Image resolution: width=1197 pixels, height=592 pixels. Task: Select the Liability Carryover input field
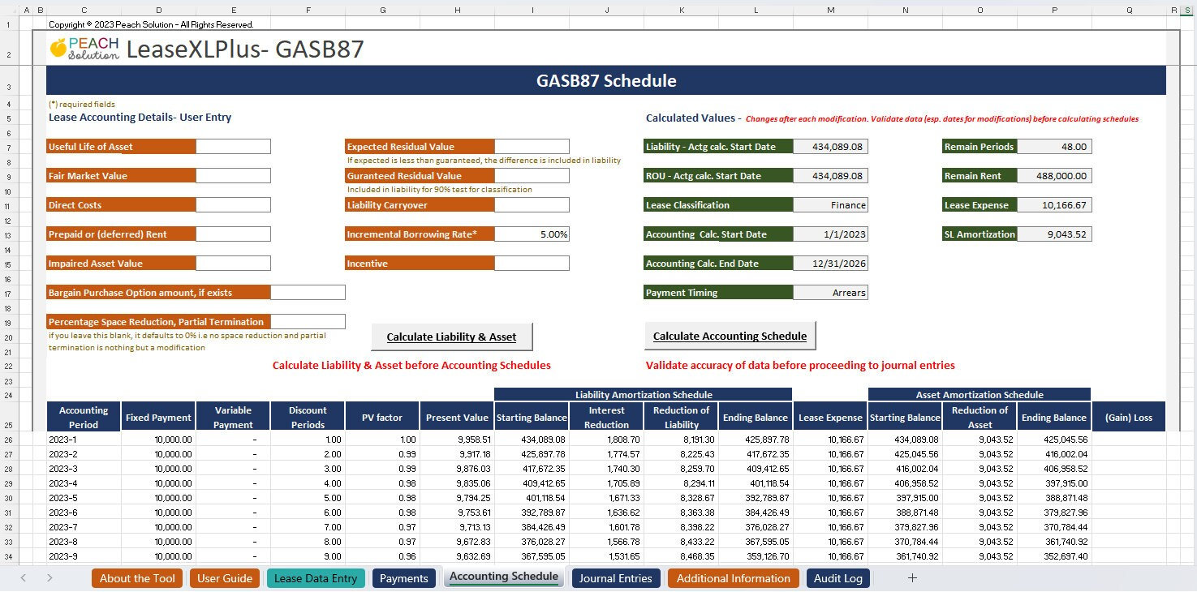[532, 205]
